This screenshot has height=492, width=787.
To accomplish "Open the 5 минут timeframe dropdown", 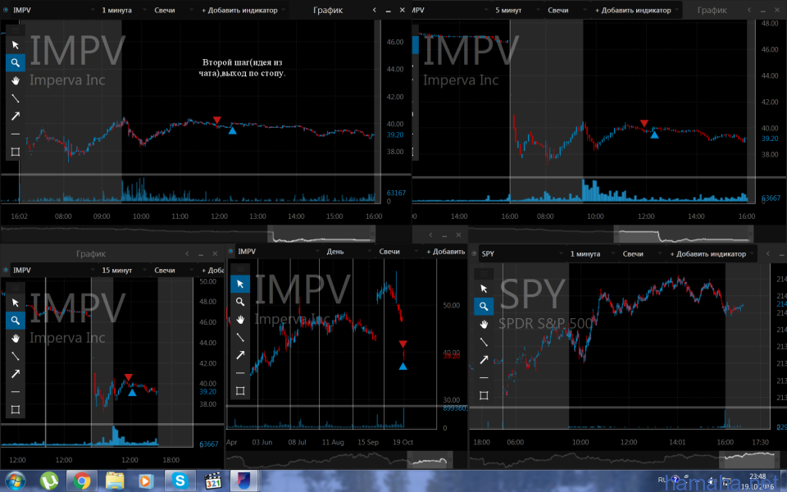I will [x=516, y=10].
